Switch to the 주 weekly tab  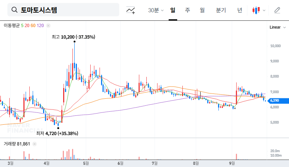tap(188, 10)
